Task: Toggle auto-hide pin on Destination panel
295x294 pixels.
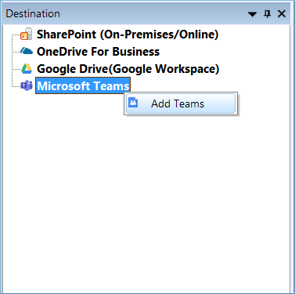Action: coord(267,13)
